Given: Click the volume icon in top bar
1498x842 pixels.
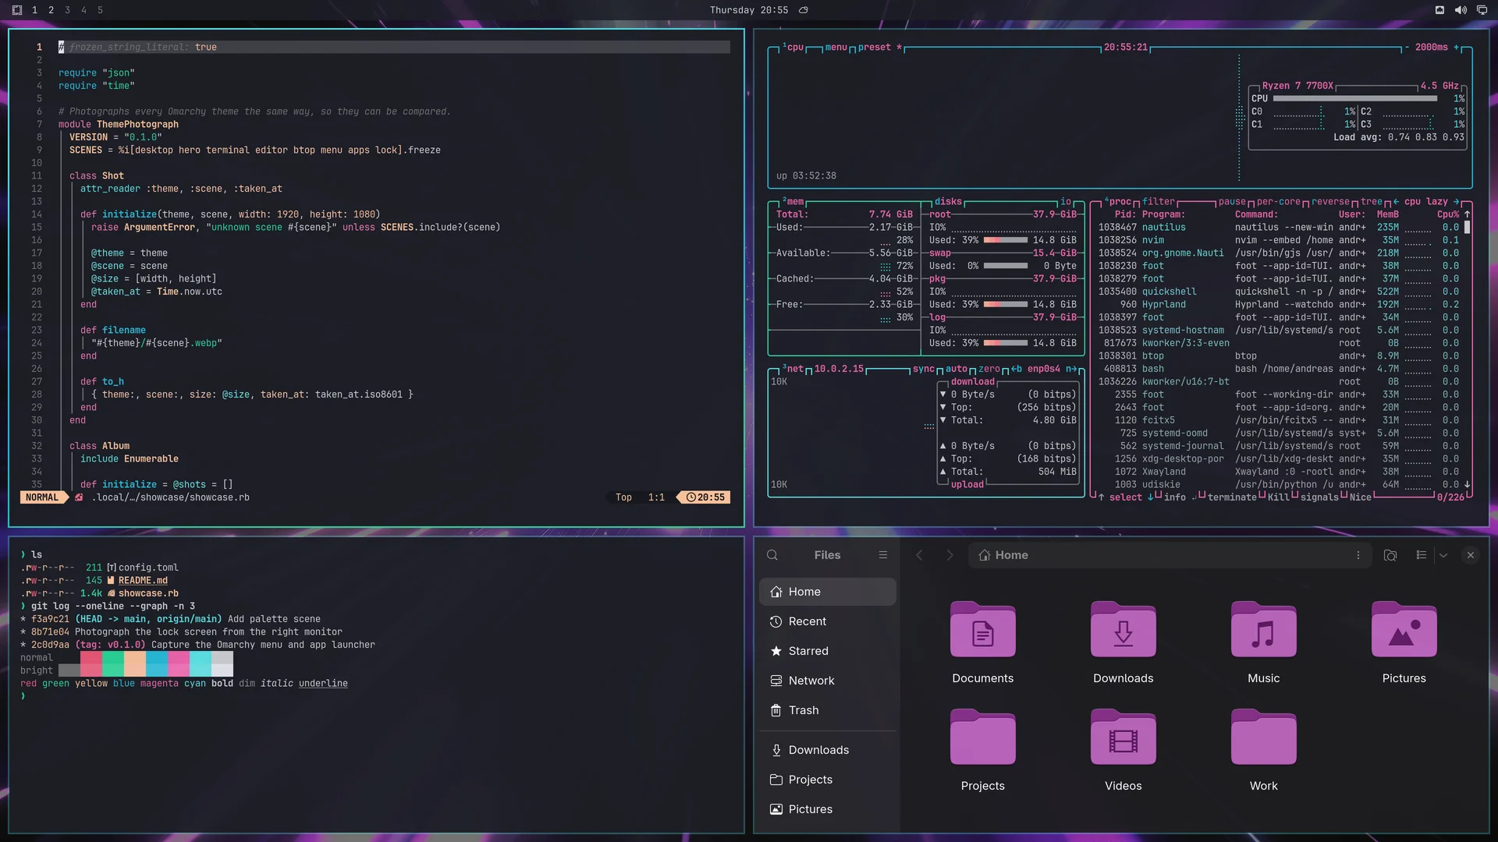Looking at the screenshot, I should click(x=1461, y=10).
